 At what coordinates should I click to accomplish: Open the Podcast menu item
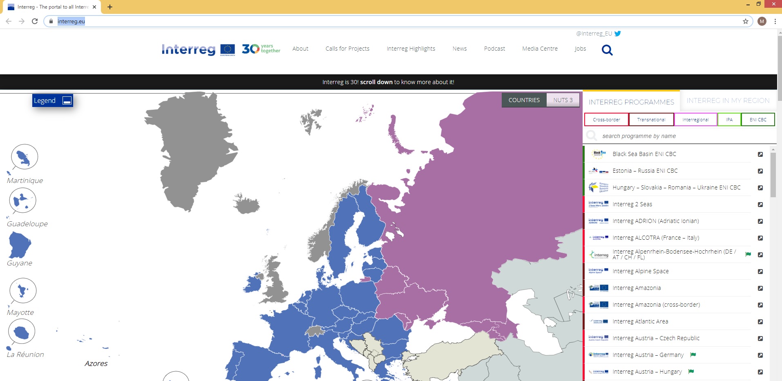point(494,49)
